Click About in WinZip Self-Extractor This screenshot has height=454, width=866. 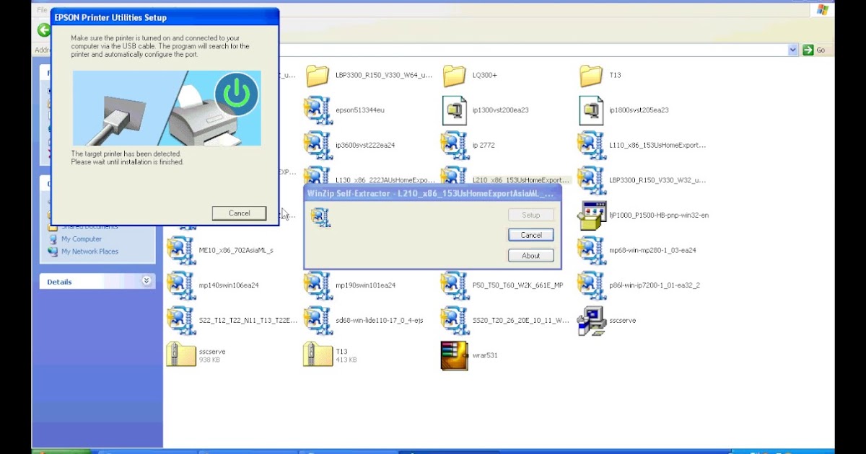point(531,255)
